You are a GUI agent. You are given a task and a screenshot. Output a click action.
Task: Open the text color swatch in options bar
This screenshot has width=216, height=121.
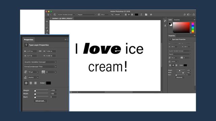click(136, 14)
